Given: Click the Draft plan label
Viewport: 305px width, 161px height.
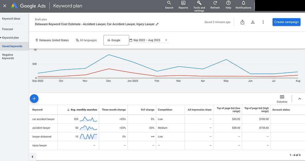Looking at the screenshot, I should coord(41,19).
